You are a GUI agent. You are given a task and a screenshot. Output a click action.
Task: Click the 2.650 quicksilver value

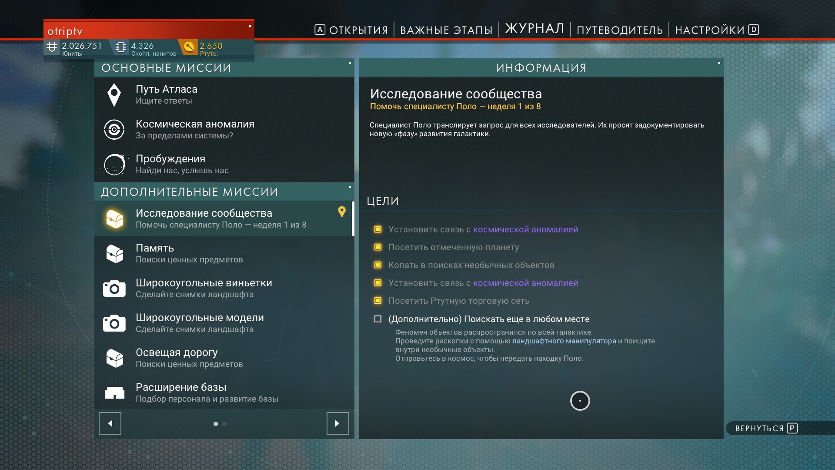(211, 46)
